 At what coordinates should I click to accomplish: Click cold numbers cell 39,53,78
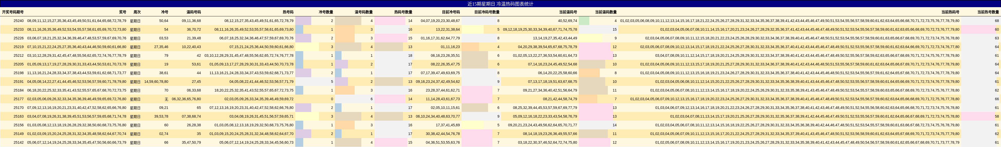pos(161,116)
